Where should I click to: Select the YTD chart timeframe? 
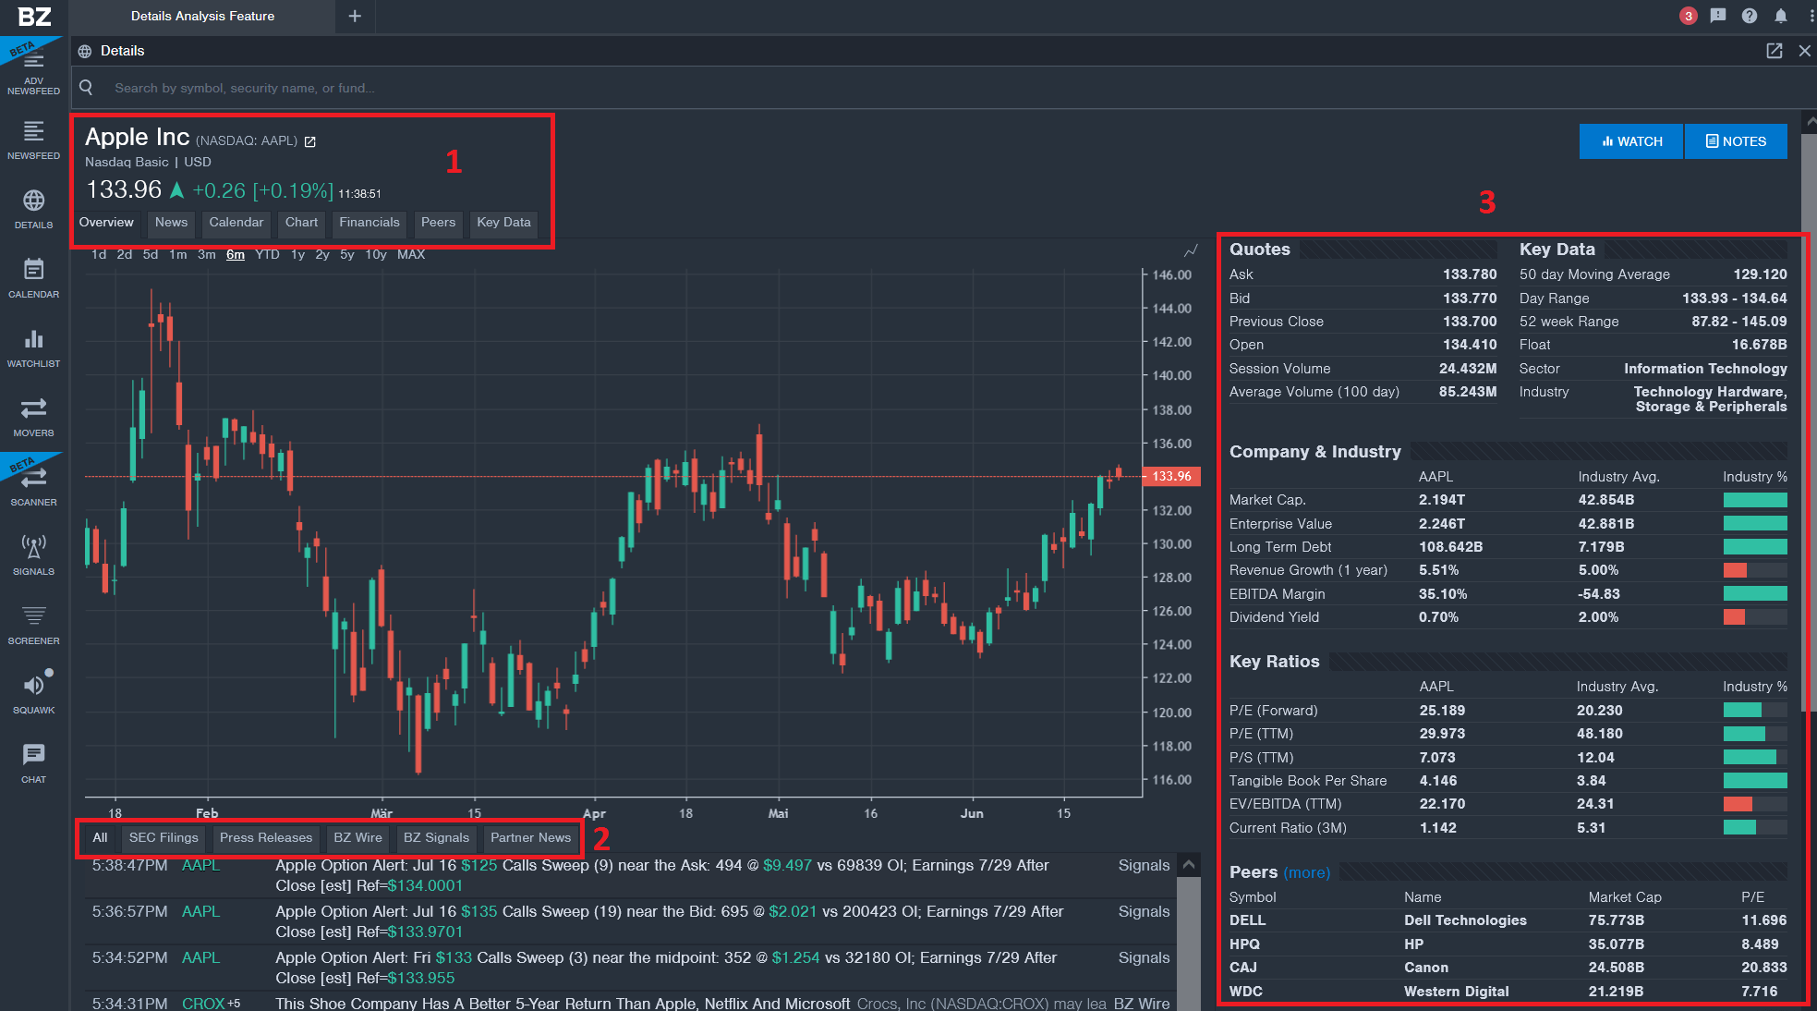click(268, 254)
